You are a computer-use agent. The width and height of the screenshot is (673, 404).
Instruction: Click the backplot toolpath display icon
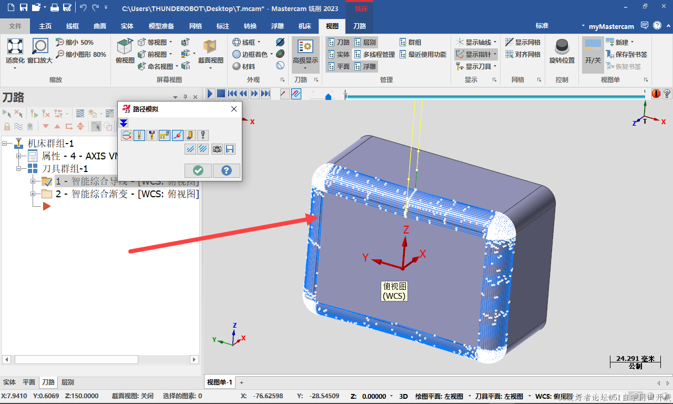click(x=126, y=135)
